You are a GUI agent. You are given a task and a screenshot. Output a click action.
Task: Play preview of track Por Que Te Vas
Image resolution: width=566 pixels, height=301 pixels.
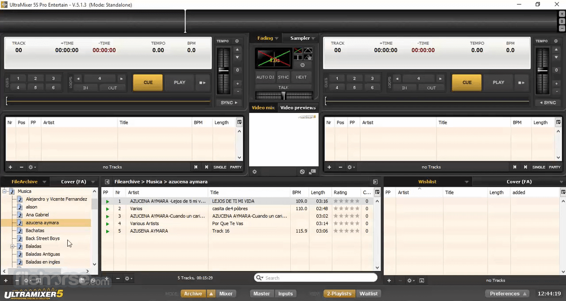pyautogui.click(x=107, y=224)
